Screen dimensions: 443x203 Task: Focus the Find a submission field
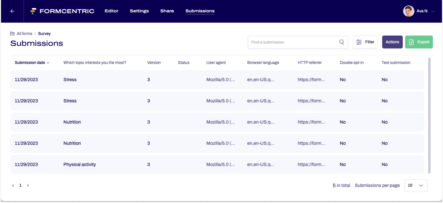[294, 42]
